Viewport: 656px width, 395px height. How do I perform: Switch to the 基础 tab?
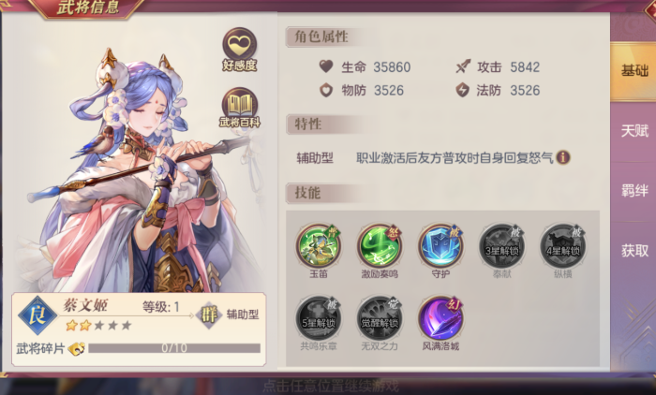(x=634, y=71)
